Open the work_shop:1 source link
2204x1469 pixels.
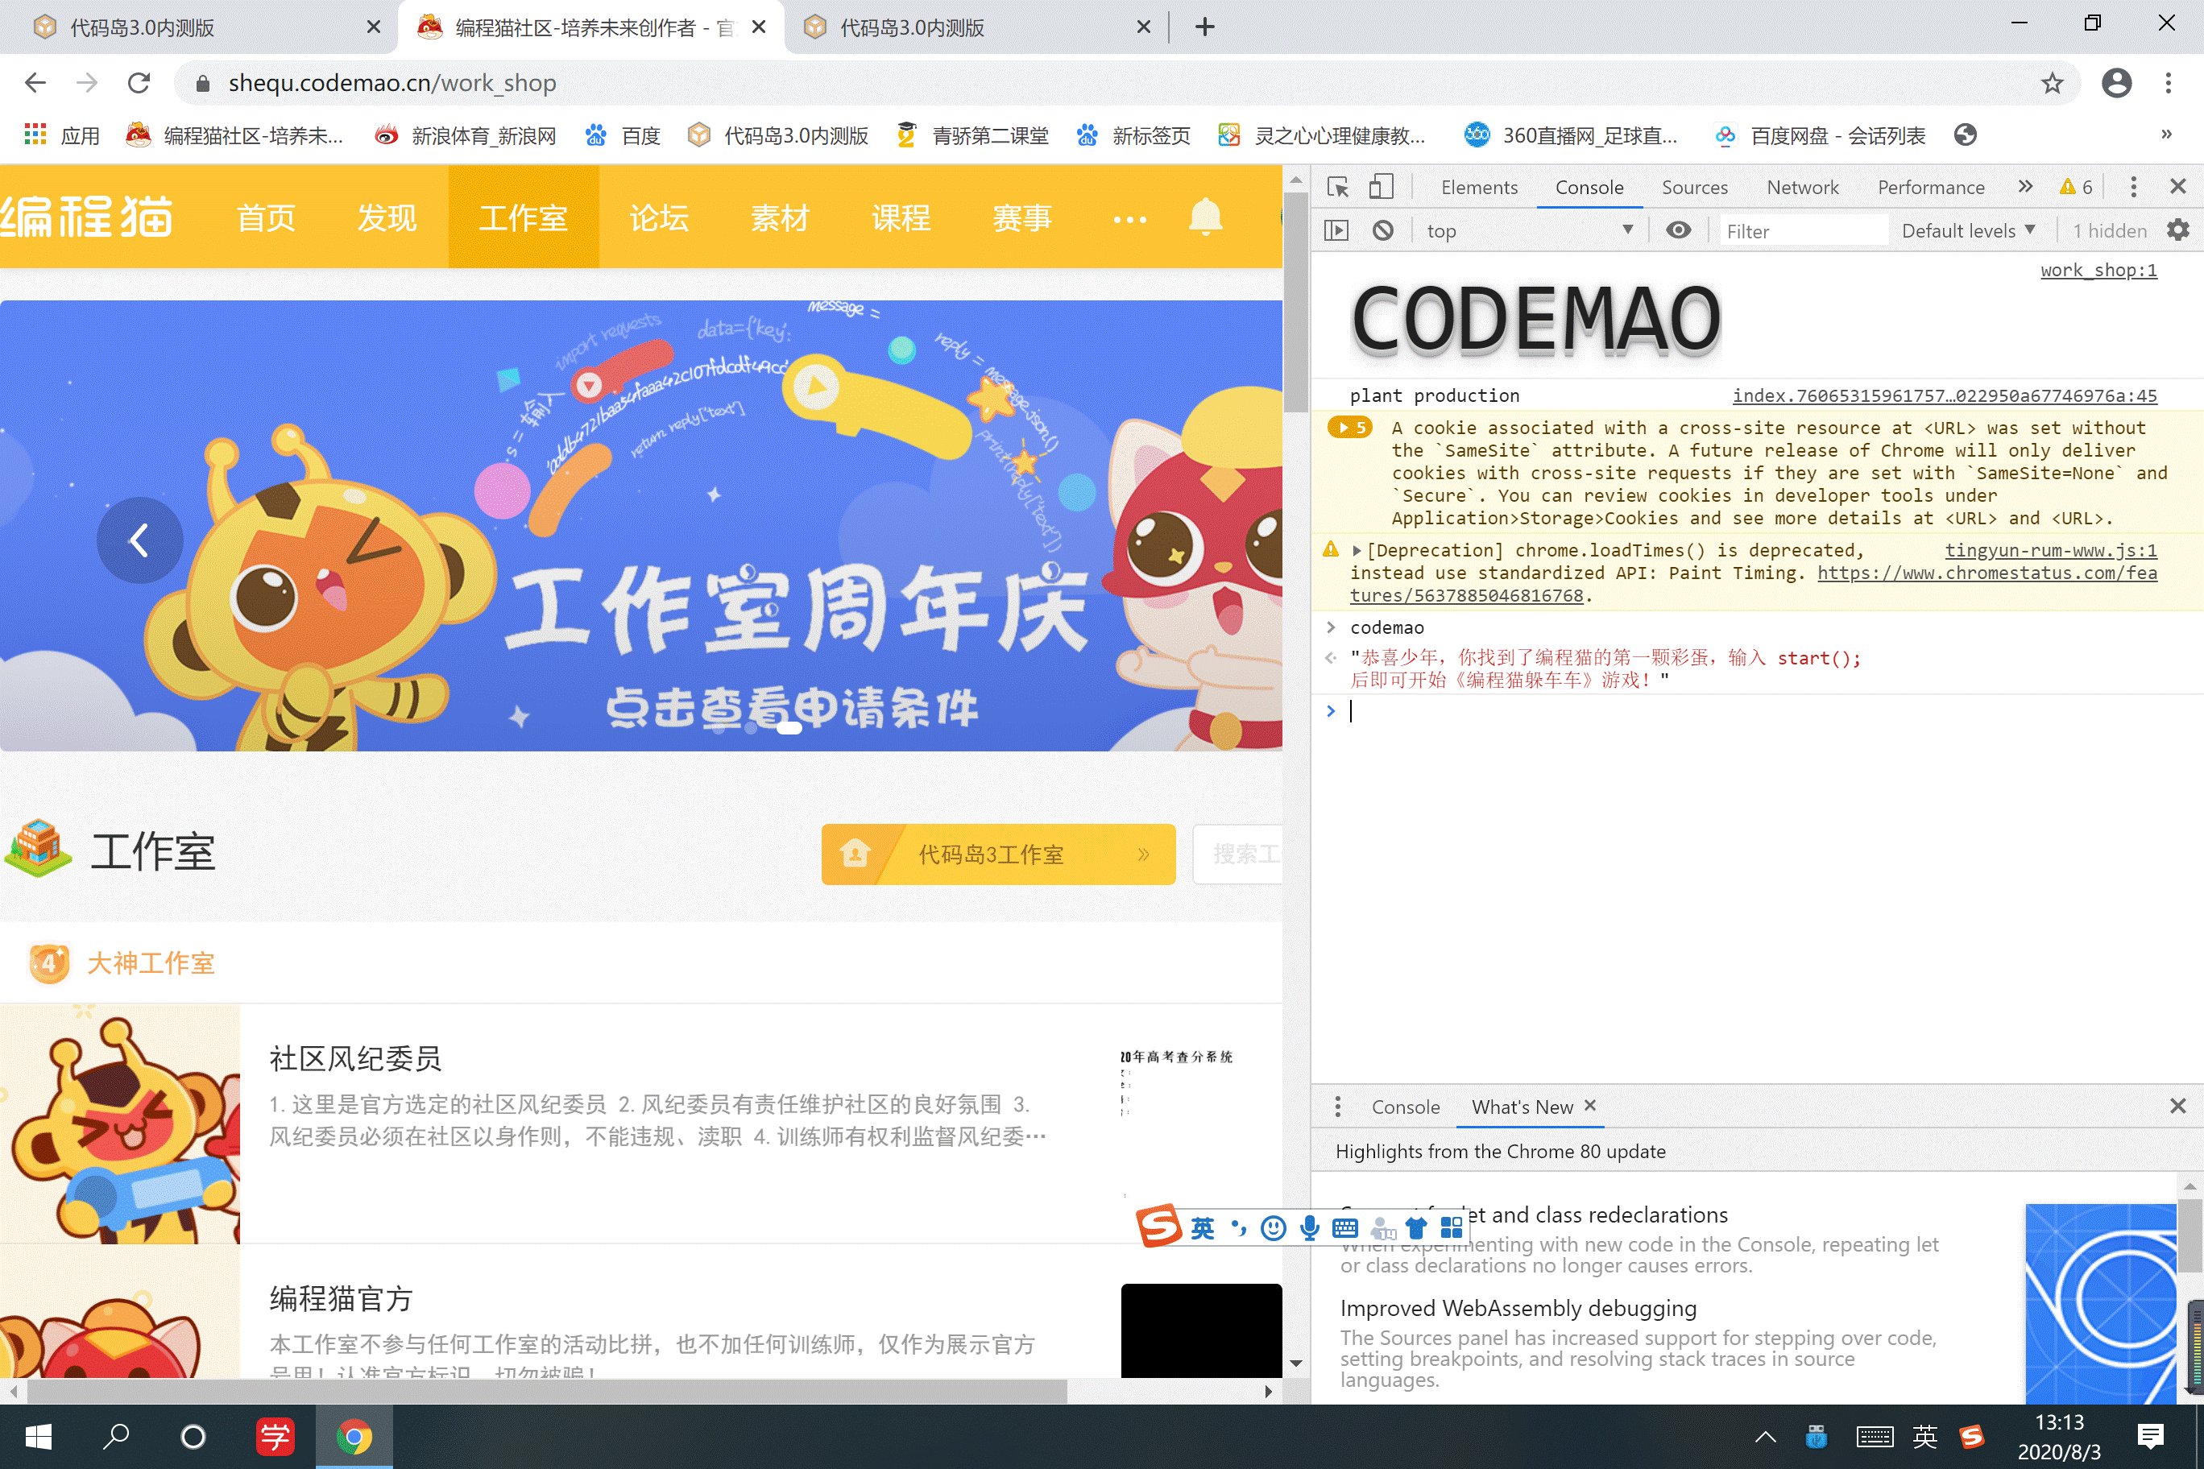(2098, 270)
